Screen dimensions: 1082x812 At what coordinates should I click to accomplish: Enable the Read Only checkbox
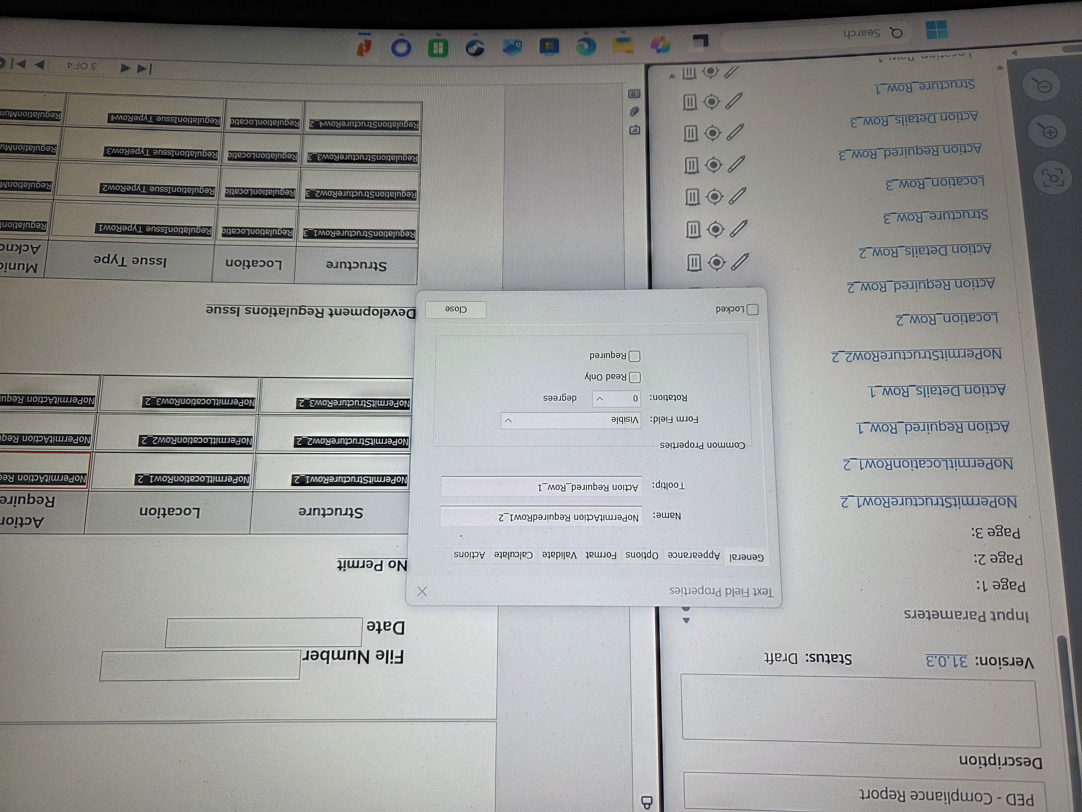click(x=635, y=377)
